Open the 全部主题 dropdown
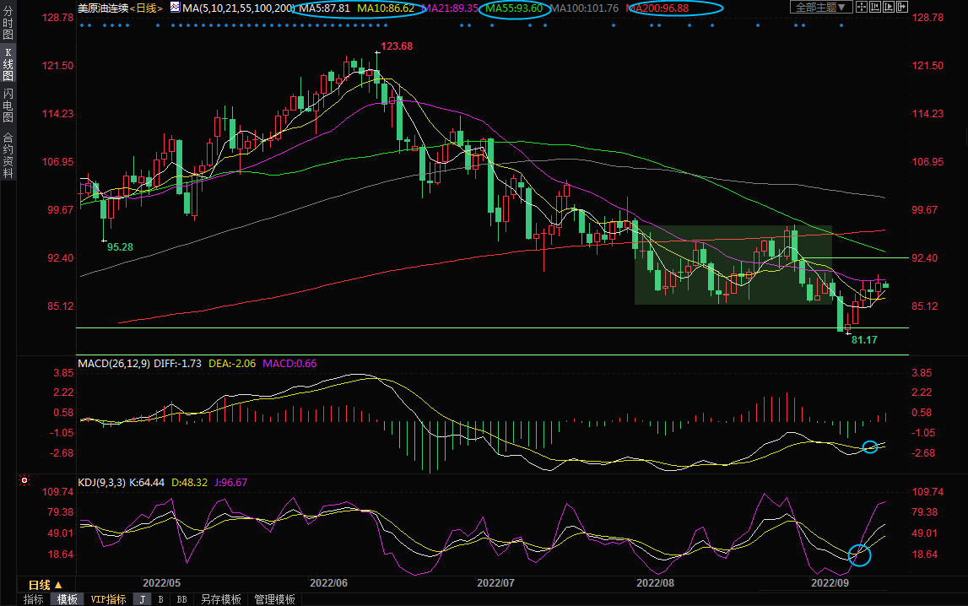Image resolution: width=968 pixels, height=606 pixels. pyautogui.click(x=821, y=8)
